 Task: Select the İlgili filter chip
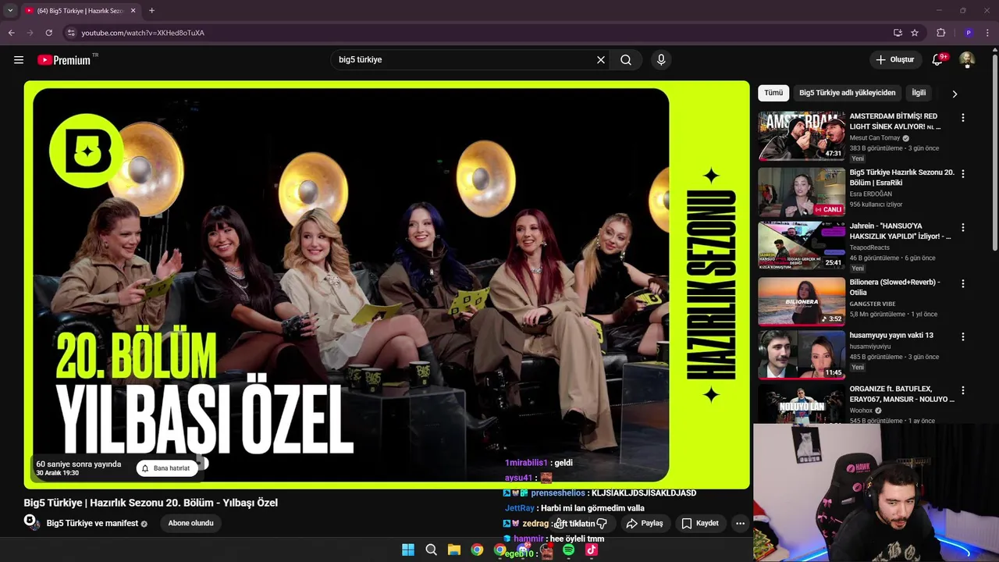click(919, 93)
